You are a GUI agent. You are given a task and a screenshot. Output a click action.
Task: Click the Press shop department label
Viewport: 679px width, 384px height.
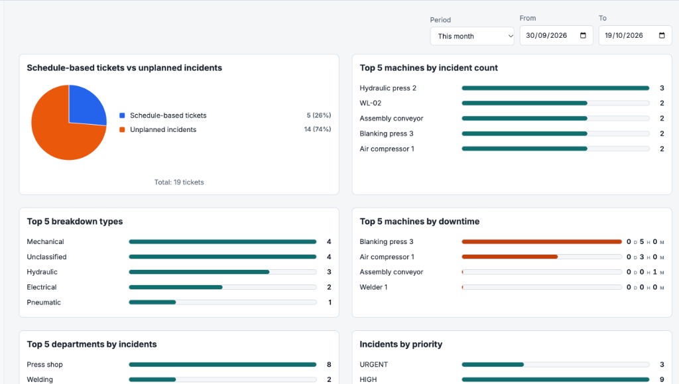click(x=44, y=365)
